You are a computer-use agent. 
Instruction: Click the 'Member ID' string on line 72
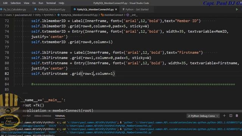(186, 21)
